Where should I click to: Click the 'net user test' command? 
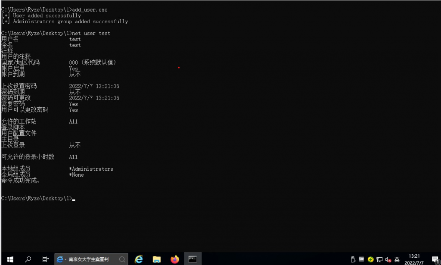point(91,33)
